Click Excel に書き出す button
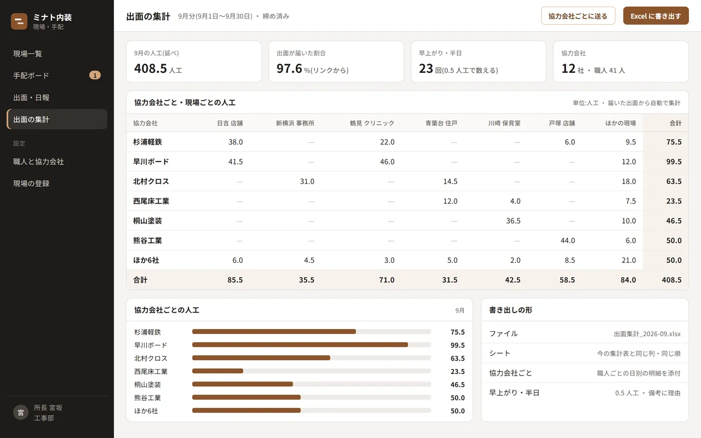Image resolution: width=701 pixels, height=438 pixels. coord(656,16)
